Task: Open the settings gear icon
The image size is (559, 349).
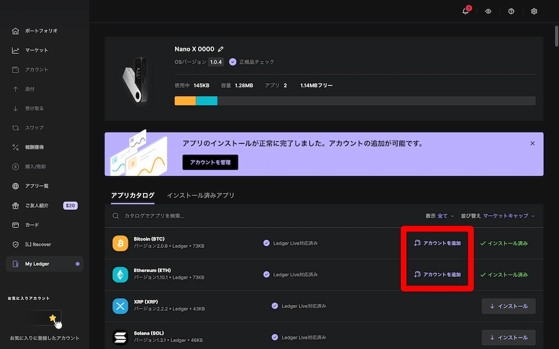Action: (x=534, y=11)
